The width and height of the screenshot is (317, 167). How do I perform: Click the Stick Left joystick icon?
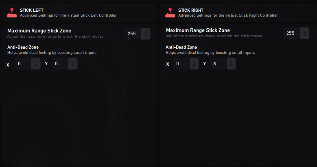12,12
